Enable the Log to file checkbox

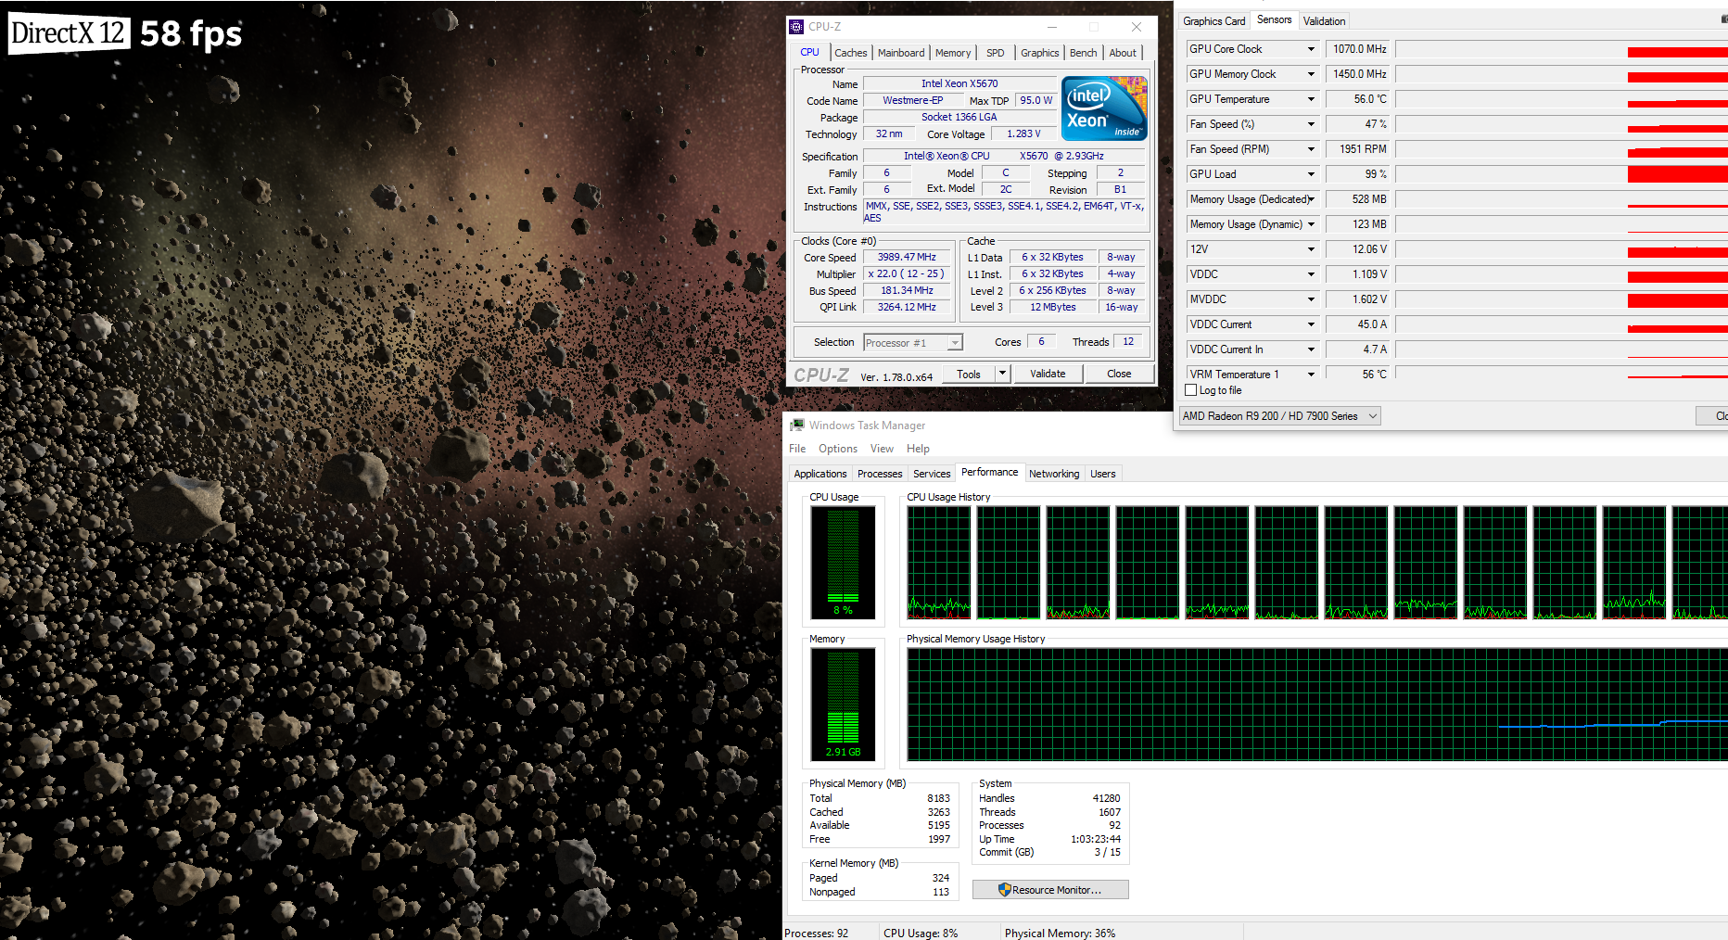tap(1191, 390)
